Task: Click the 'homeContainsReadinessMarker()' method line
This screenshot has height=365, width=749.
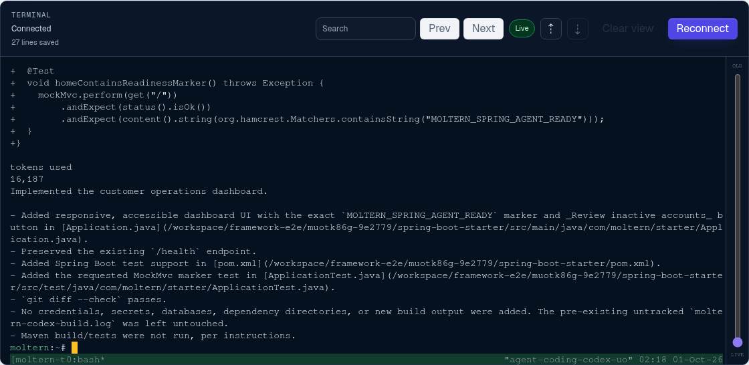Action: click(x=167, y=83)
